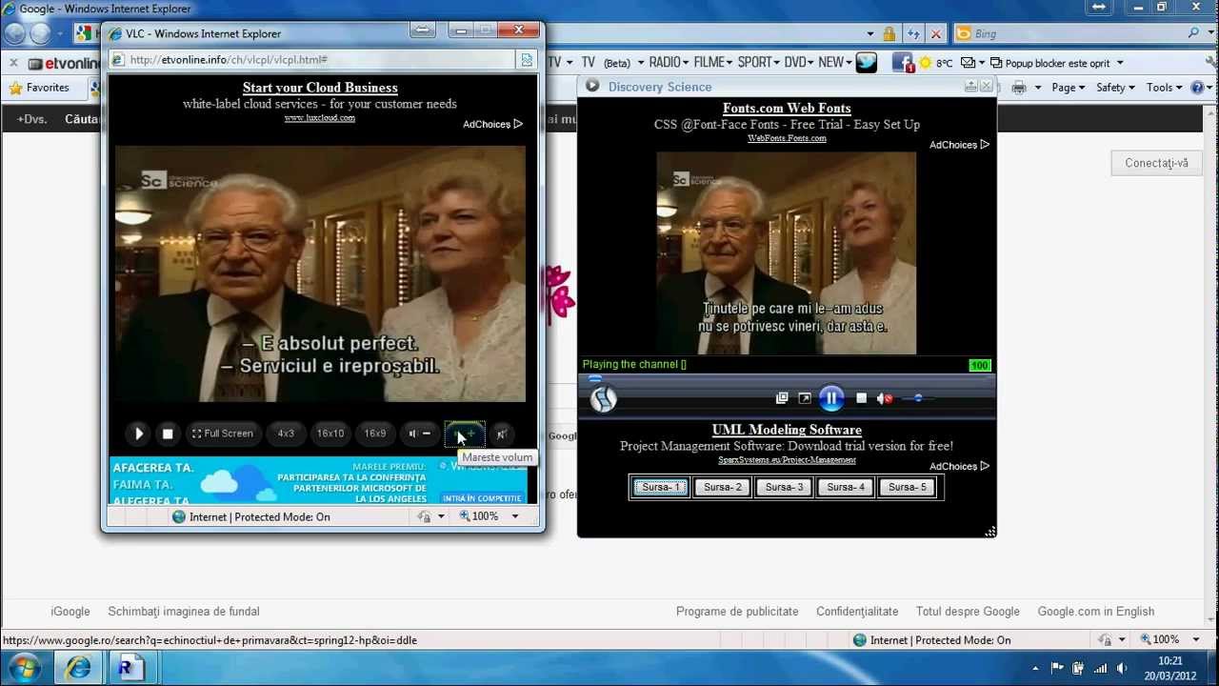
Task: Click the Bing search box
Action: [x=1076, y=33]
